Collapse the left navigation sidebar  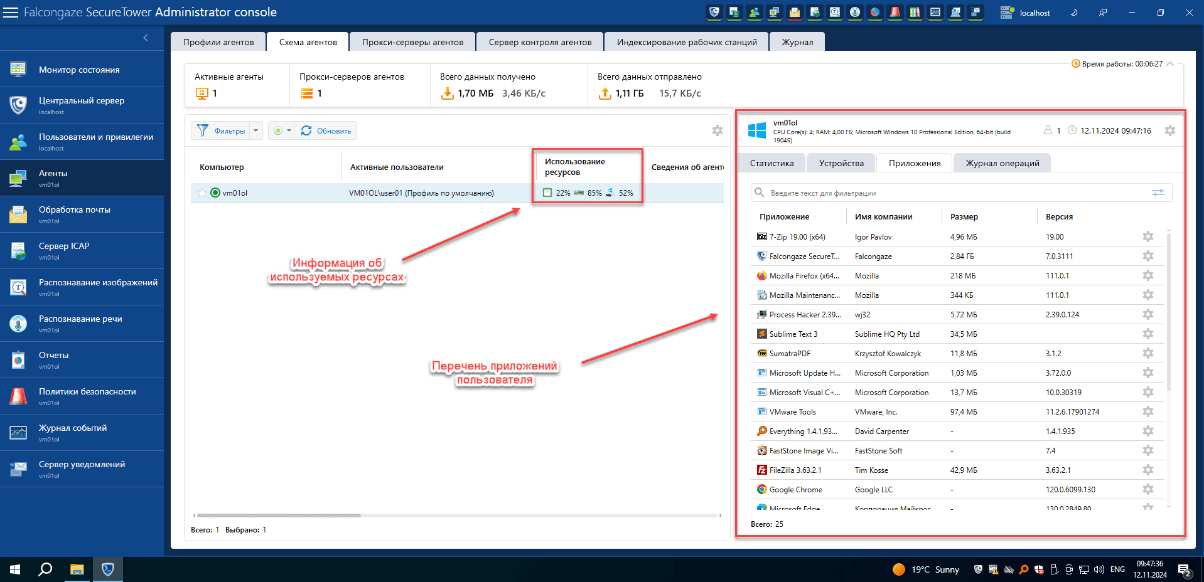coord(146,38)
